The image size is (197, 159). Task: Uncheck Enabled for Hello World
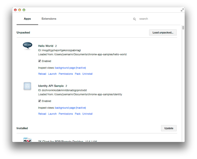point(39,61)
